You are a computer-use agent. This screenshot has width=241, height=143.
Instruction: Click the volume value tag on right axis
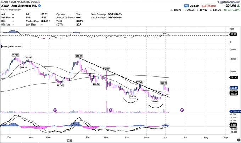click(x=235, y=111)
